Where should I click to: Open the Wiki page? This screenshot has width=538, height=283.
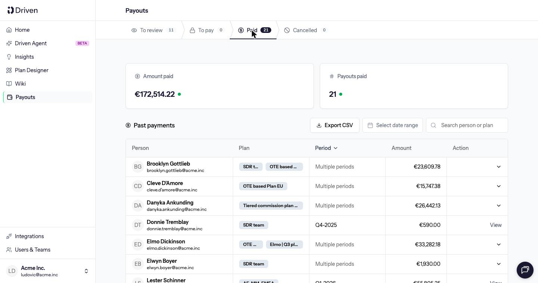point(48,84)
